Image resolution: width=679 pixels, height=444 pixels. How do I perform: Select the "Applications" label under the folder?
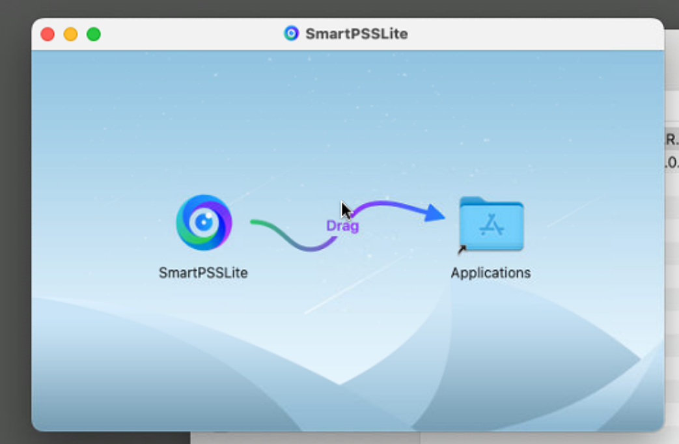pyautogui.click(x=490, y=273)
